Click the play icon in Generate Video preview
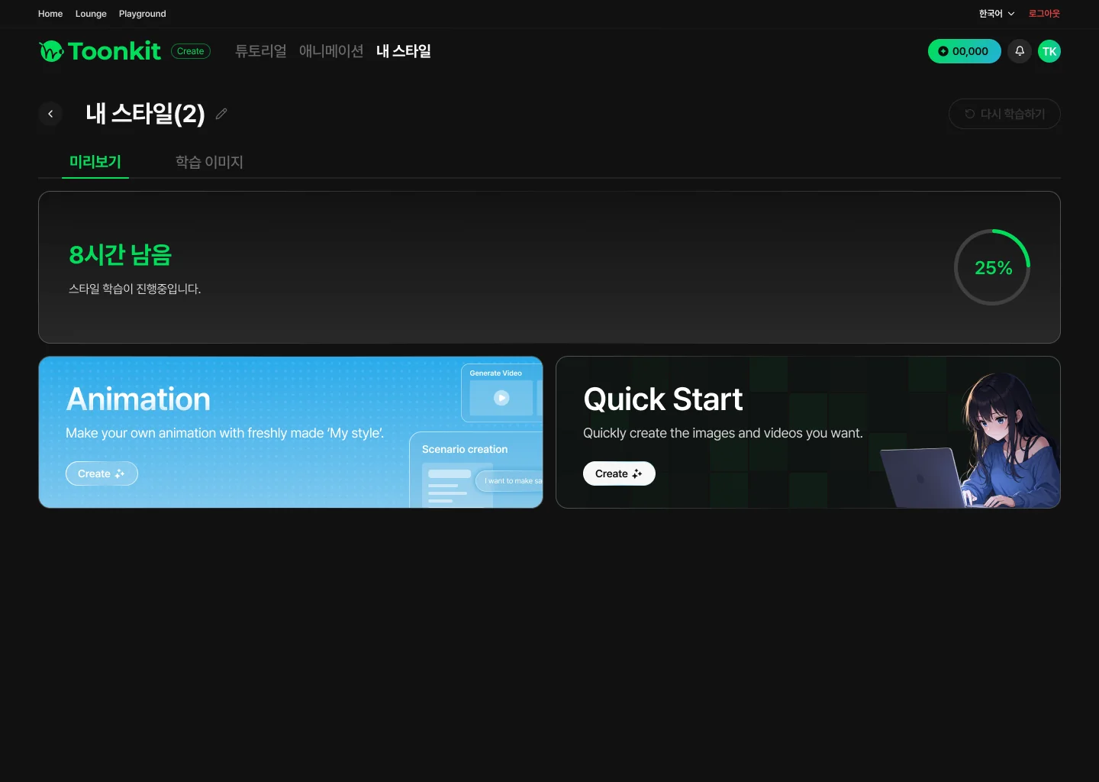1099x782 pixels. 501,398
